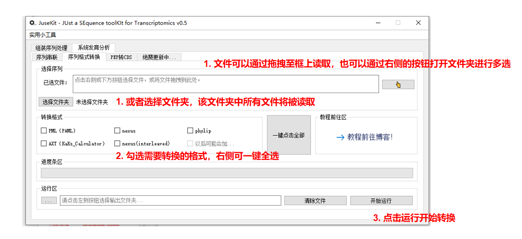Screen dimensions: 522x239
Task: Click the output folder path field
Action: [170, 201]
